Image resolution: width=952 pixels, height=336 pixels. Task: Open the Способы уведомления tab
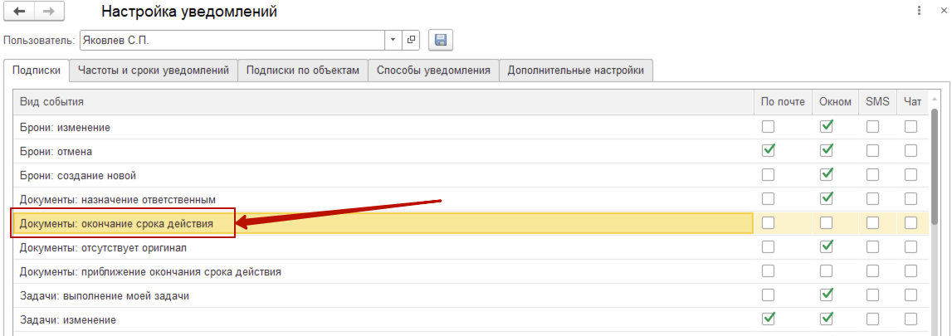point(433,71)
